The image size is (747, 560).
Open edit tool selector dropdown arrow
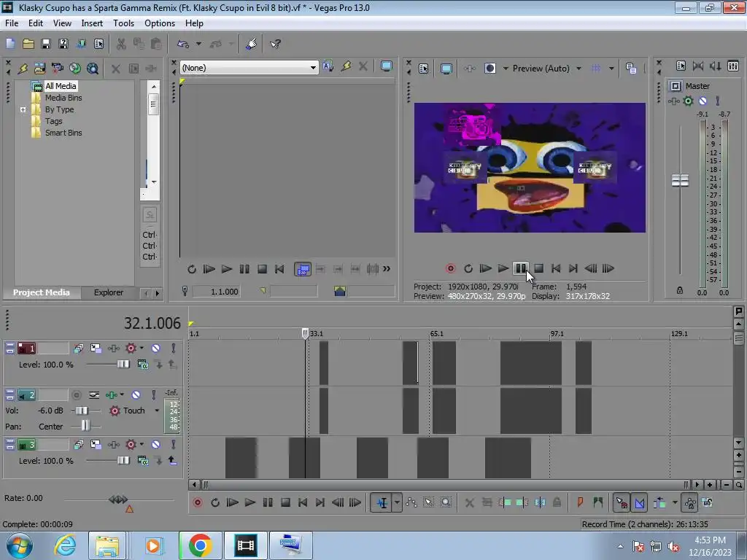(397, 502)
